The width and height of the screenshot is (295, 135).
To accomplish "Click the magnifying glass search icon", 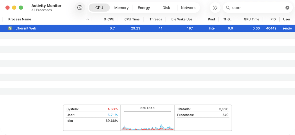I will point(228,8).
